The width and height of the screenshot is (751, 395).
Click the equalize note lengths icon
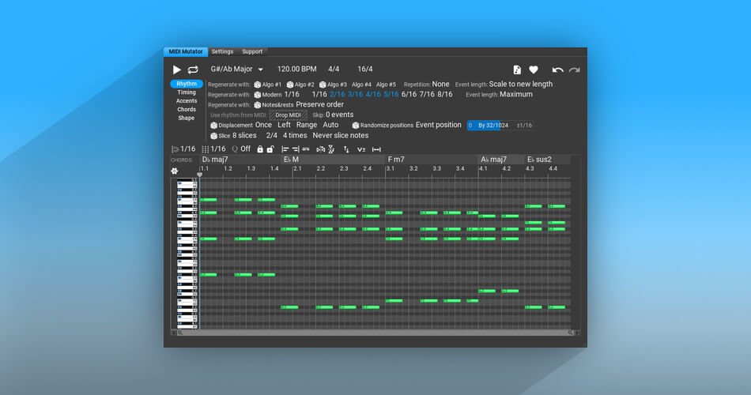tap(306, 149)
